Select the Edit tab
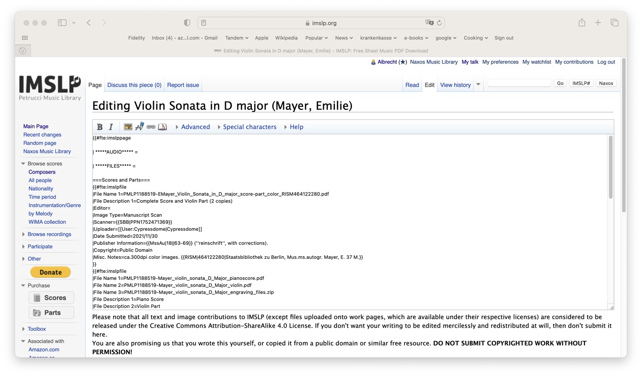The image size is (642, 376). [x=430, y=85]
